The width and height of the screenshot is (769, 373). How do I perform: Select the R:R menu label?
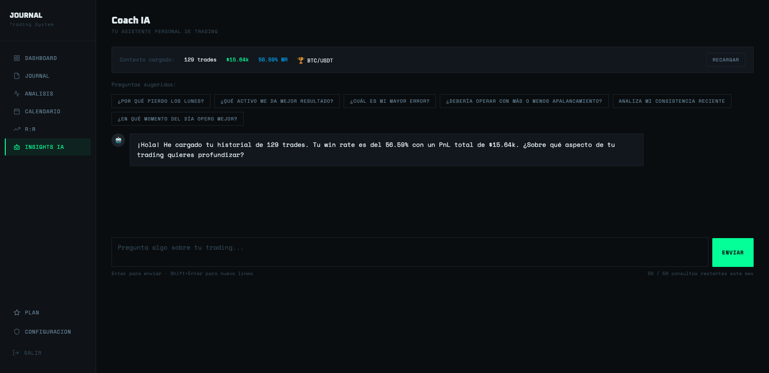[x=30, y=129]
